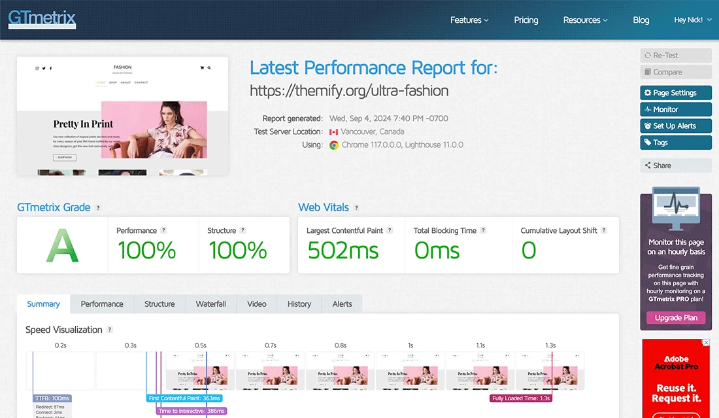The image size is (719, 418).
Task: Open the Hey Nick! account menu
Action: click(692, 20)
